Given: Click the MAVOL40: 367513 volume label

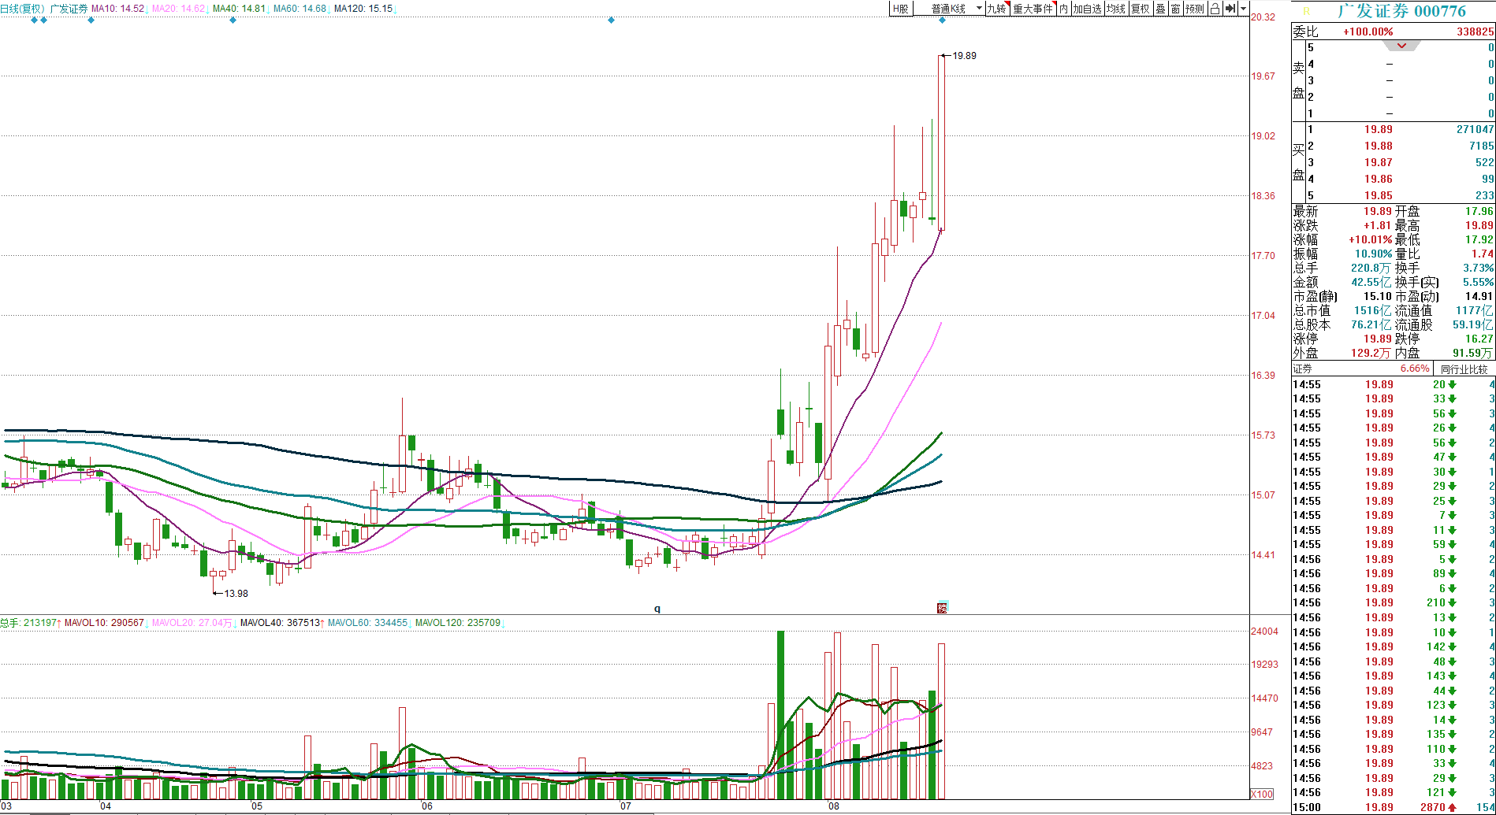Looking at the screenshot, I should 280,623.
